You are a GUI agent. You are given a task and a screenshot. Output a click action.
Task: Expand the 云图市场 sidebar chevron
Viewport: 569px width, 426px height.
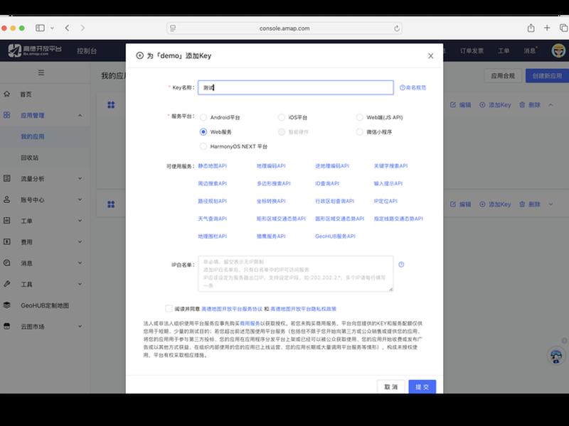click(x=80, y=326)
